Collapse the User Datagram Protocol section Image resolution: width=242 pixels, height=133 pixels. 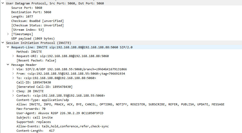[x=3, y=3]
